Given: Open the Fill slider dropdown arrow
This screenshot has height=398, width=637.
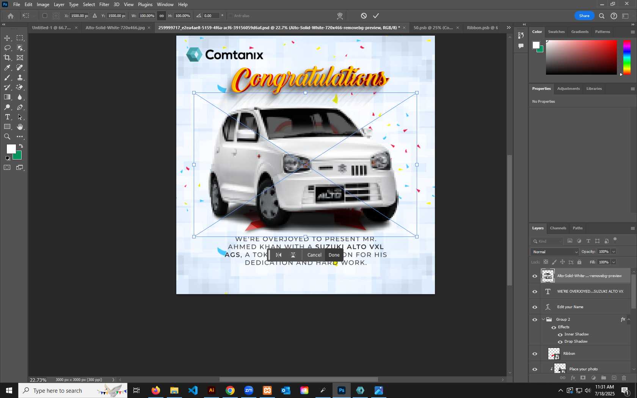Looking at the screenshot, I should (x=613, y=262).
